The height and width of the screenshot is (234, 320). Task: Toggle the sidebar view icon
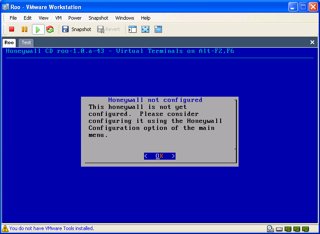click(133, 29)
